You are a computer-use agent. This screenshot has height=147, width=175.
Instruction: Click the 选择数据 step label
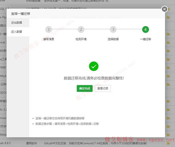(113, 39)
